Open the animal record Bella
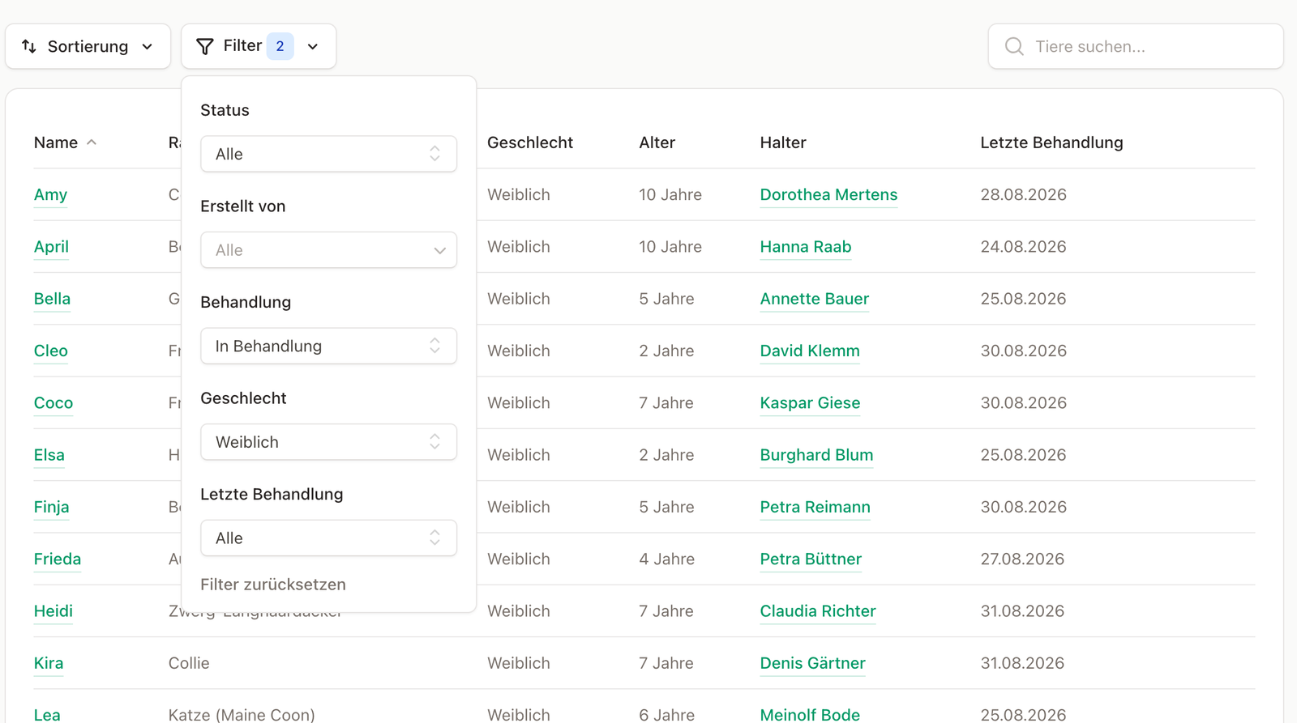The image size is (1297, 723). (x=52, y=299)
